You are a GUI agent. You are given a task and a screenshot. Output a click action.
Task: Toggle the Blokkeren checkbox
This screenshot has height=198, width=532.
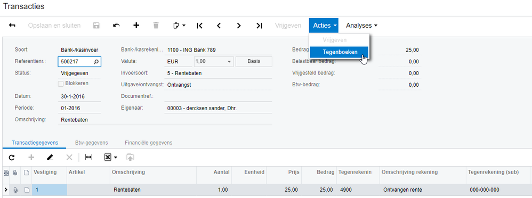[61, 84]
